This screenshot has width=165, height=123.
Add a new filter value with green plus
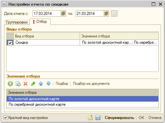[x=10, y=84]
